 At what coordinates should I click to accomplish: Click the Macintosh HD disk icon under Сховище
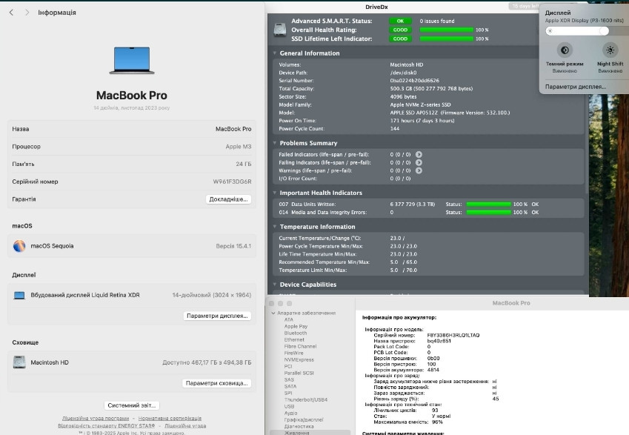(x=19, y=362)
